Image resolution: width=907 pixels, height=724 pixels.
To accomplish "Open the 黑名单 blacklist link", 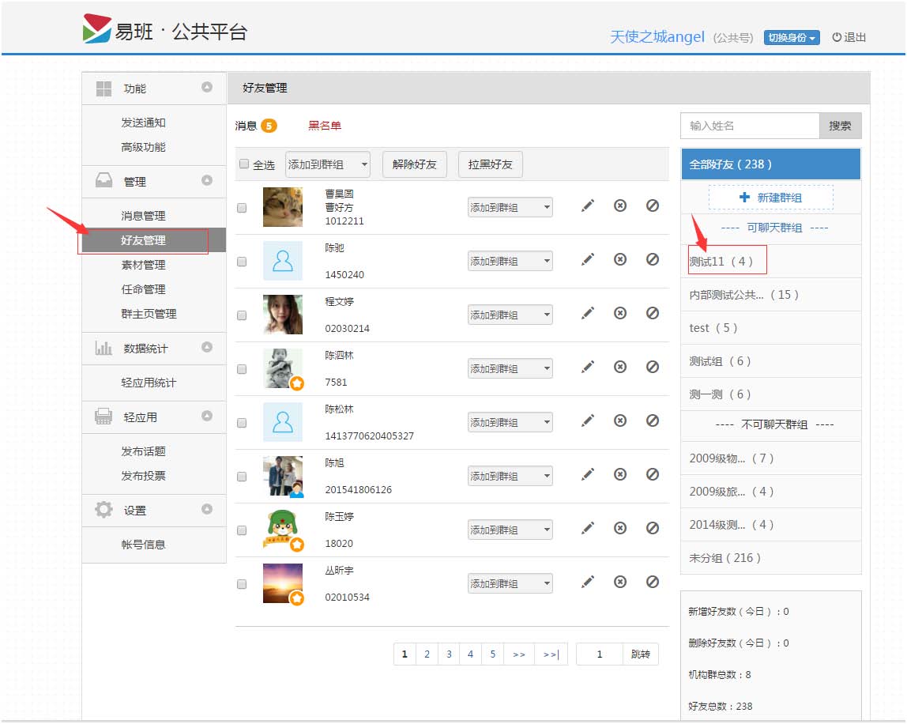I will coord(325,126).
